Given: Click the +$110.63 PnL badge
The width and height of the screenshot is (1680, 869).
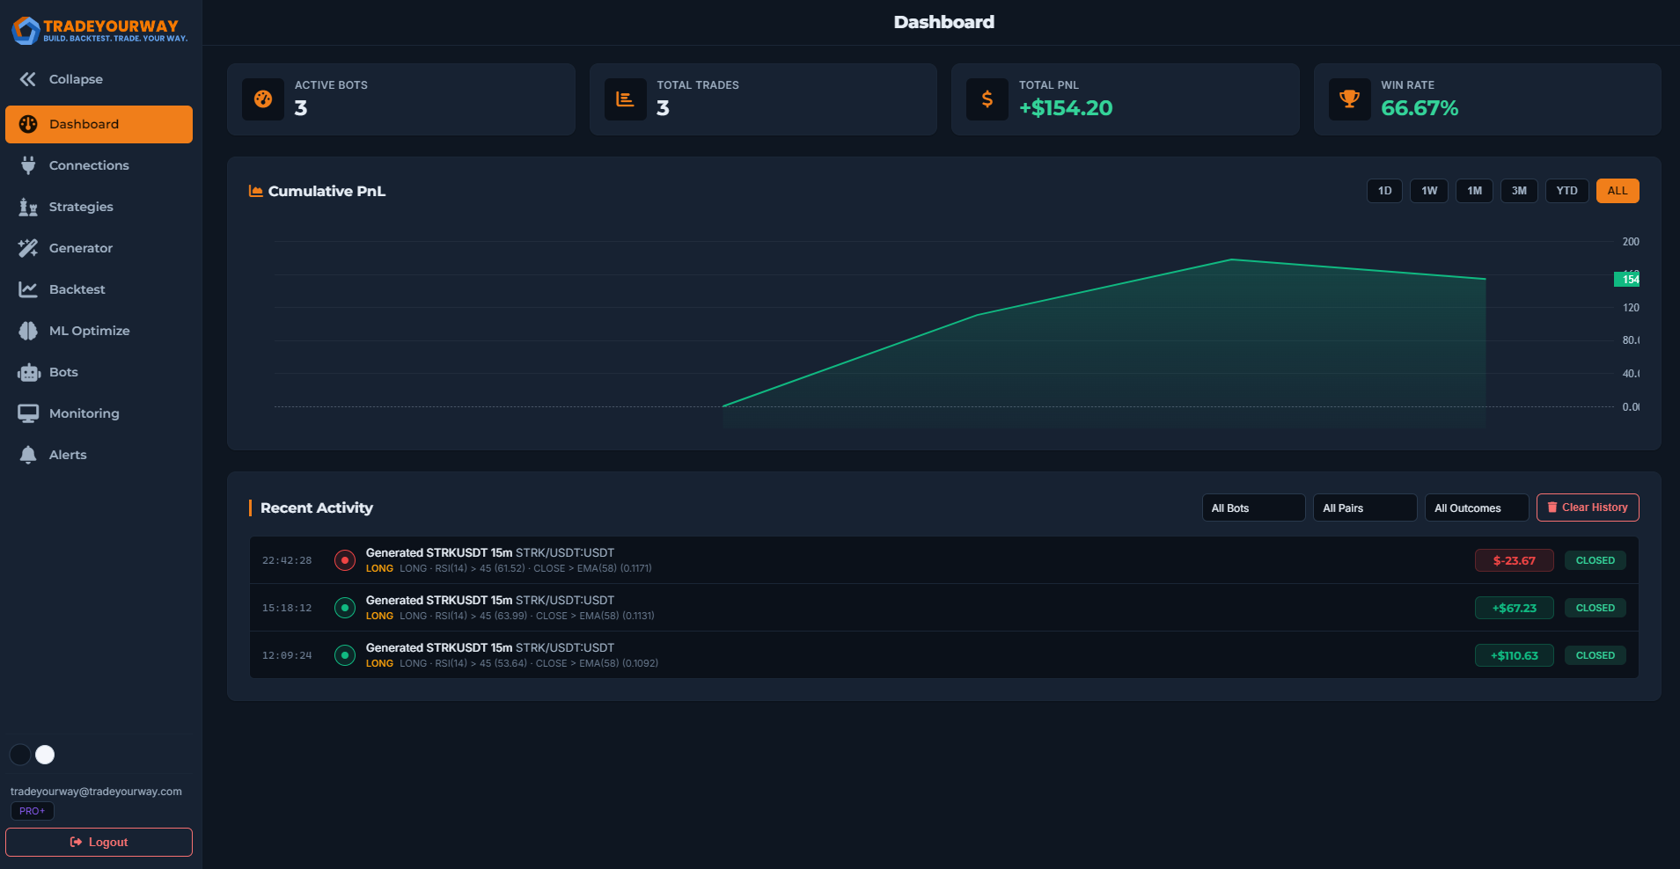Looking at the screenshot, I should point(1514,655).
